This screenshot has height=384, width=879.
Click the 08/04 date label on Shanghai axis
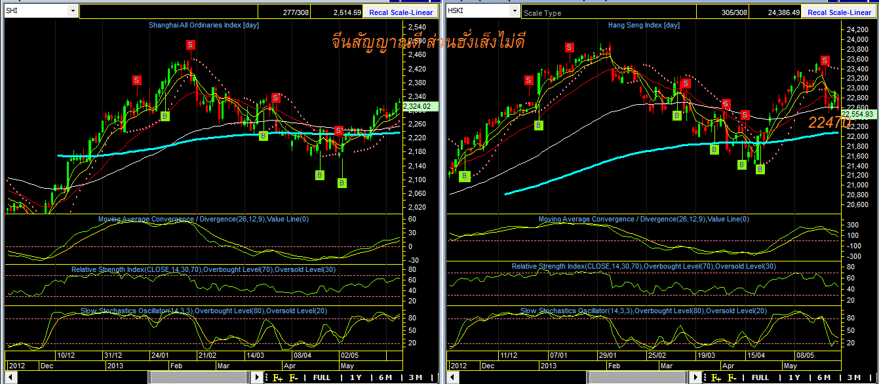(x=303, y=355)
